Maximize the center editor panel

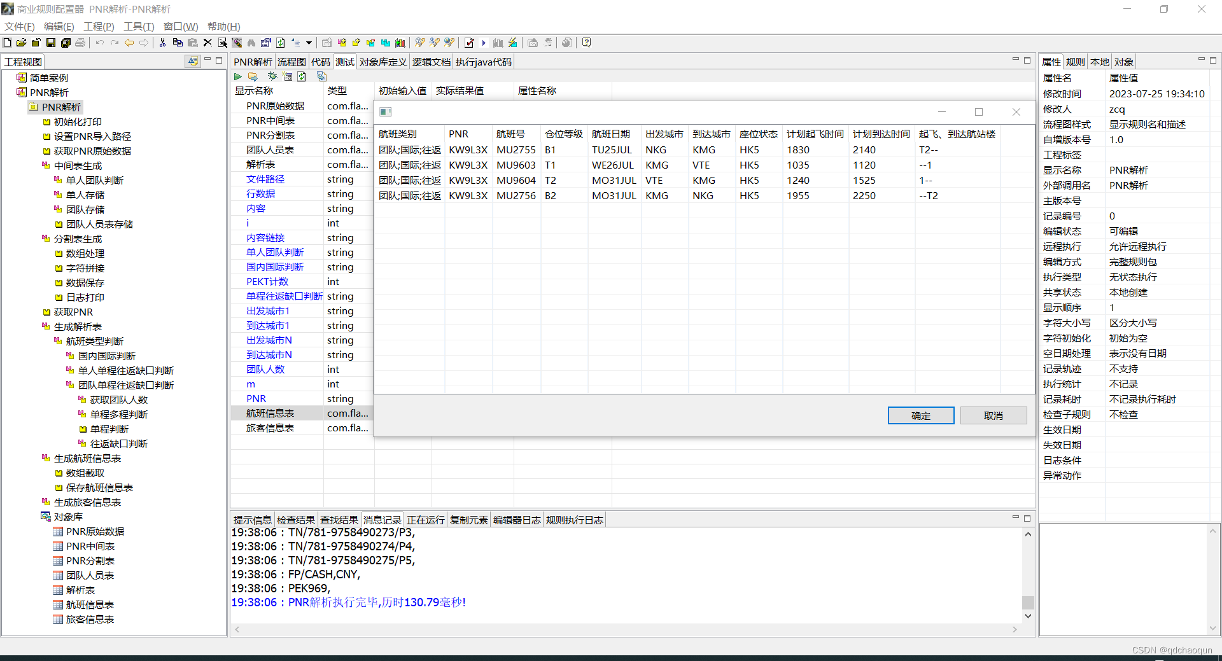tap(1027, 60)
